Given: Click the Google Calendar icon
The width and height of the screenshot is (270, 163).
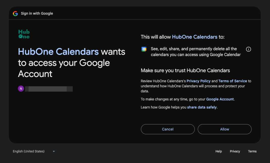Looking at the screenshot, I should click(144, 49).
